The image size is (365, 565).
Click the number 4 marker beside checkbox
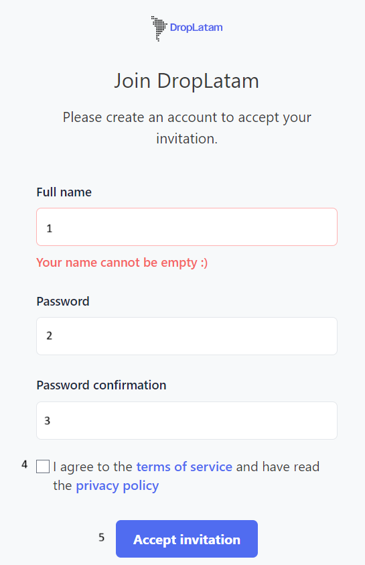tap(25, 464)
